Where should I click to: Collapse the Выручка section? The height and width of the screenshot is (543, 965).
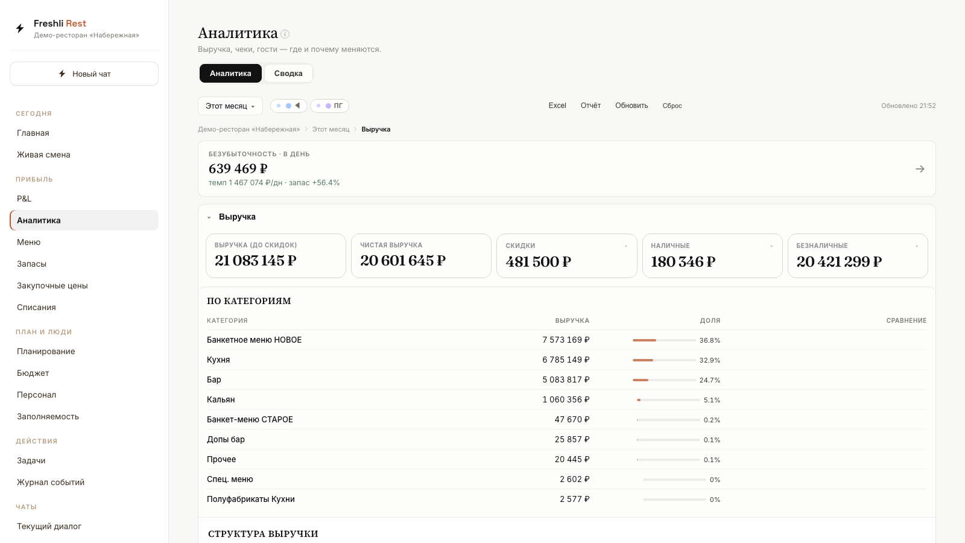[x=209, y=217]
